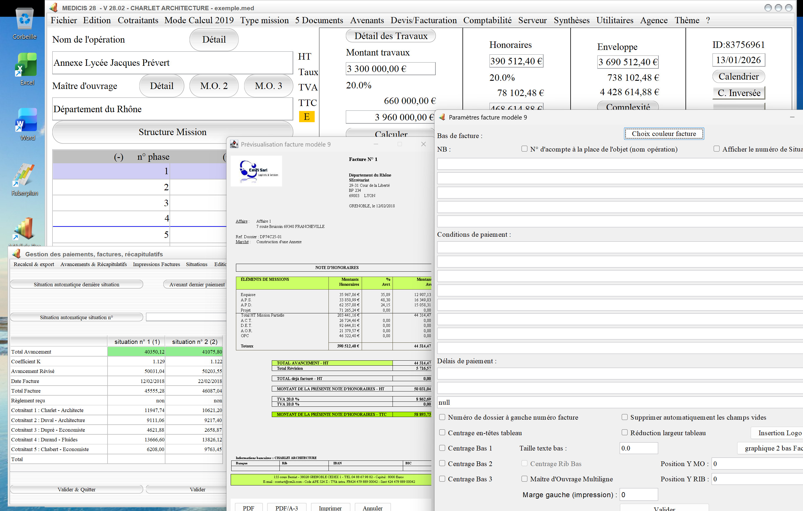Click the Structure Mission button
The image size is (803, 511).
(x=172, y=132)
